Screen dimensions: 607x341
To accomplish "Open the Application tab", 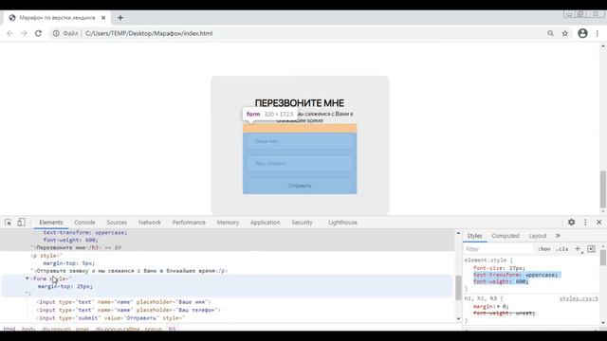I will tap(265, 223).
